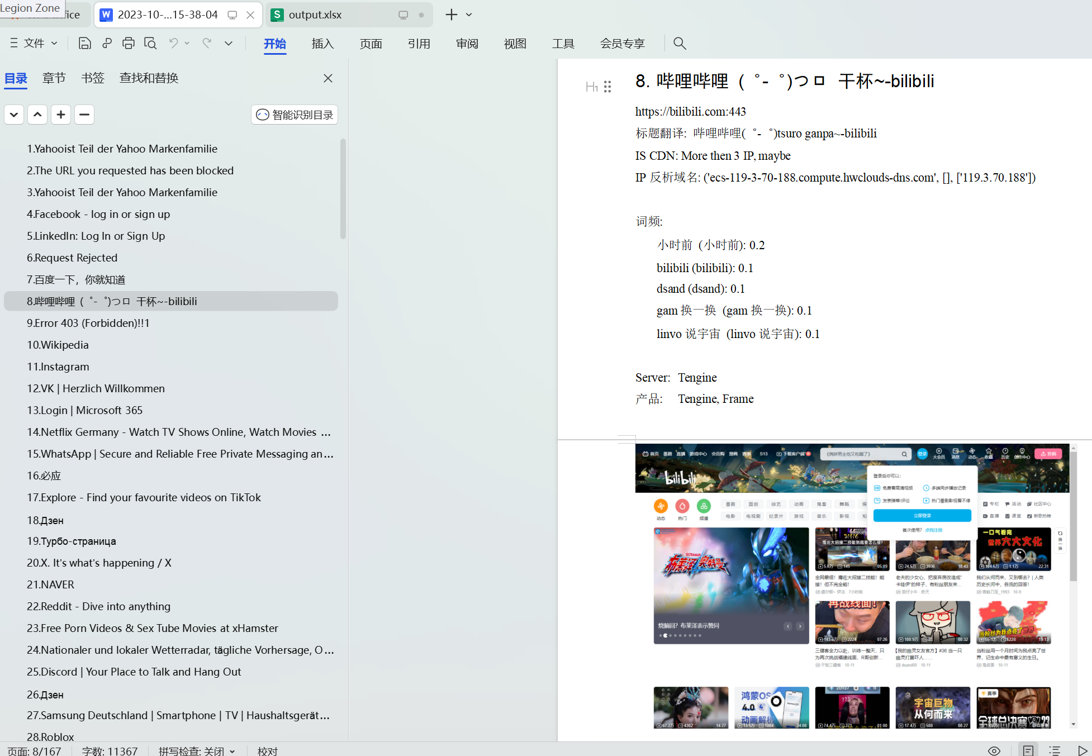Click the Save document icon
Image resolution: width=1092 pixels, height=756 pixels.
[84, 43]
